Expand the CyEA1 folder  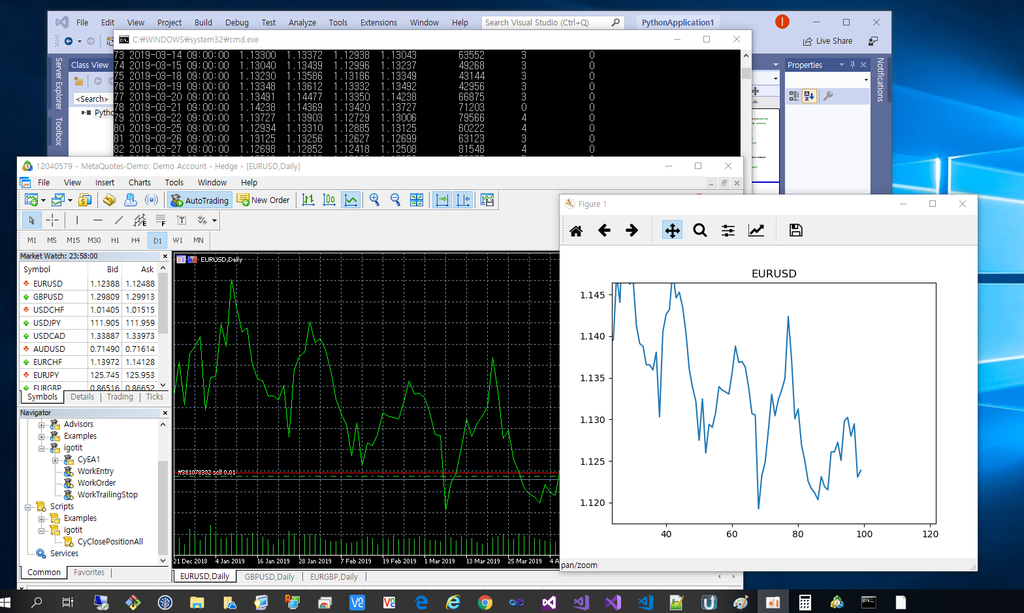[55, 460]
